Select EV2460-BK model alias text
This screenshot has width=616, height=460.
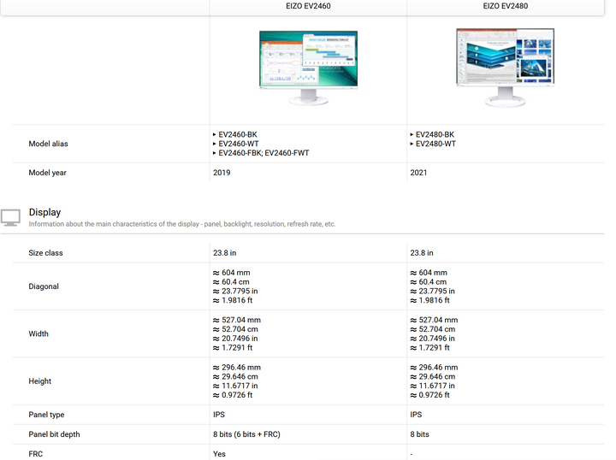pos(238,134)
